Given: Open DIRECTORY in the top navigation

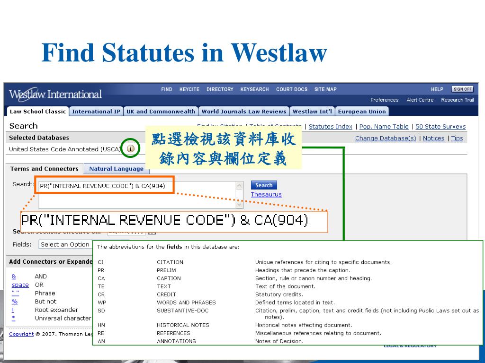Looking at the screenshot, I should coord(220,89).
